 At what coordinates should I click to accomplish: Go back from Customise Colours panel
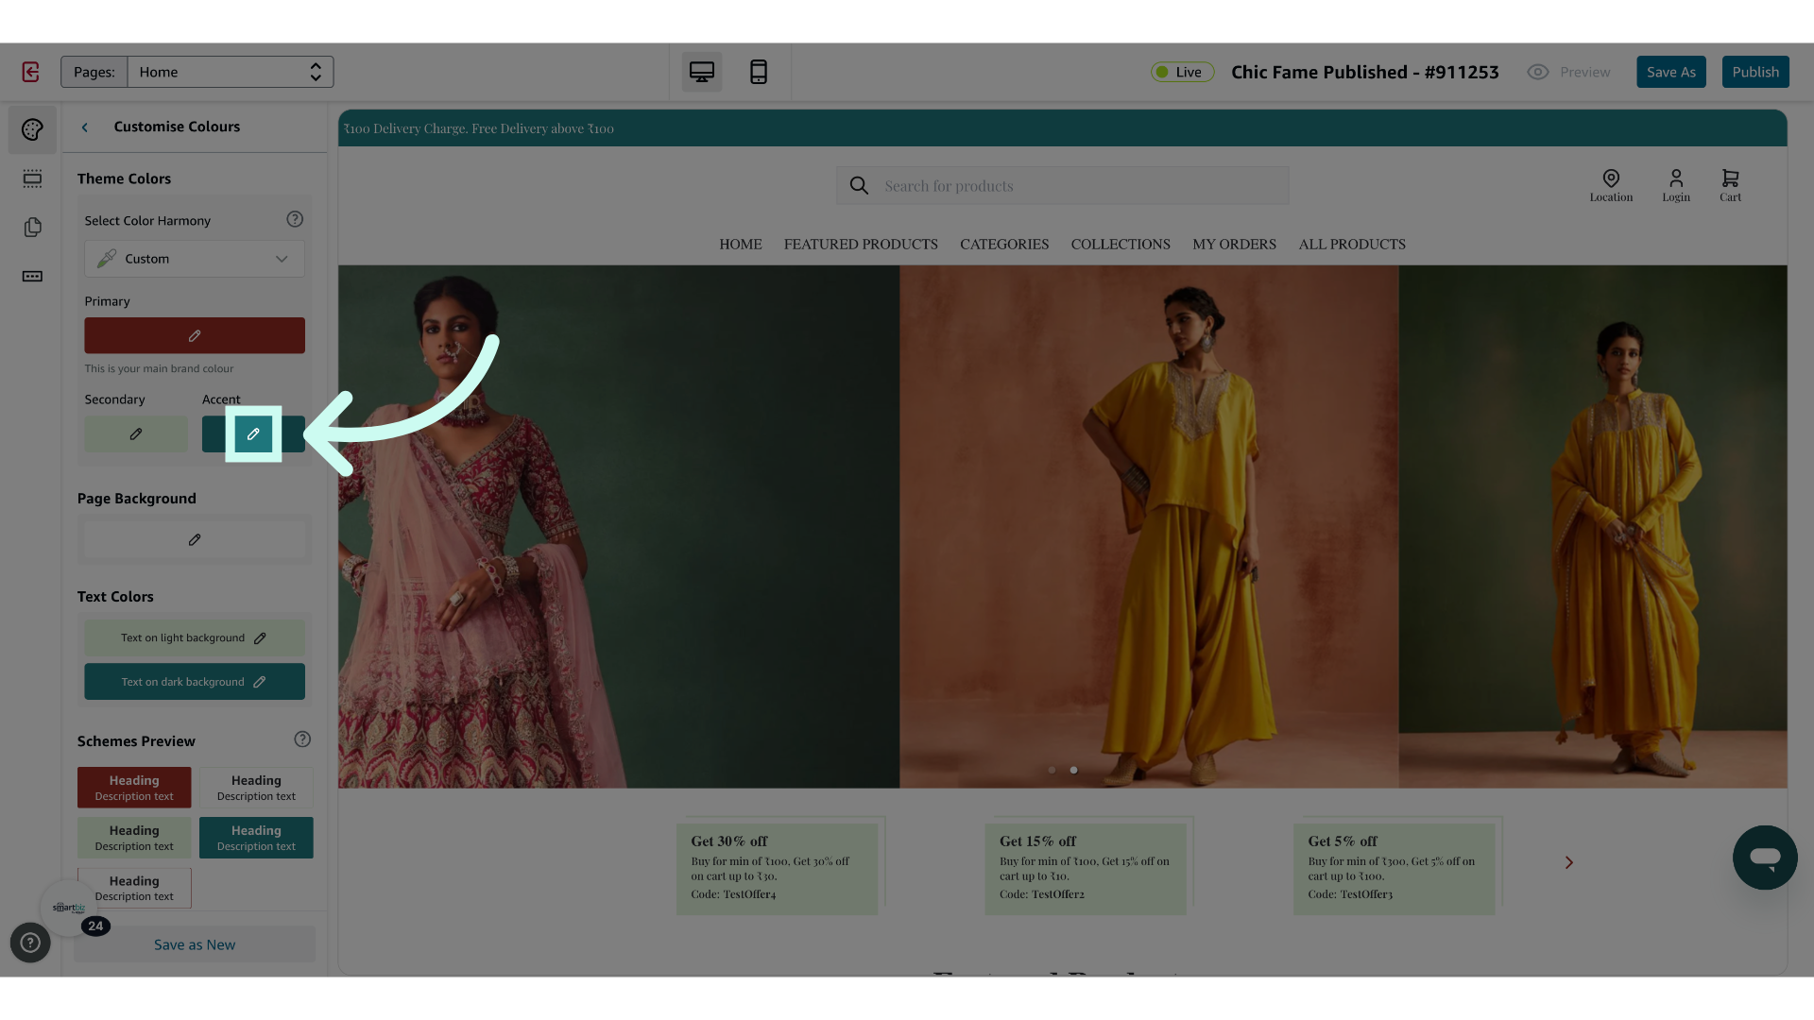pos(85,127)
